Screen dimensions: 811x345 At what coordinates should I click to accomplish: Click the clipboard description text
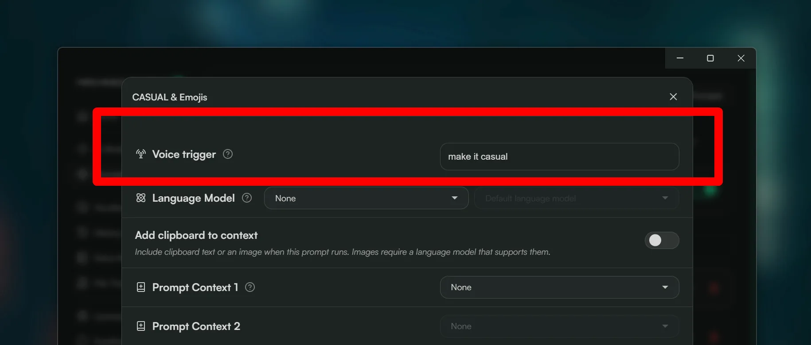point(343,252)
